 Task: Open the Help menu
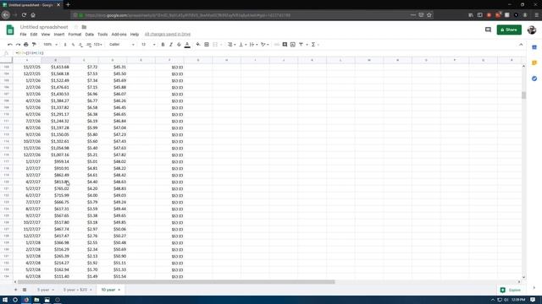click(135, 35)
